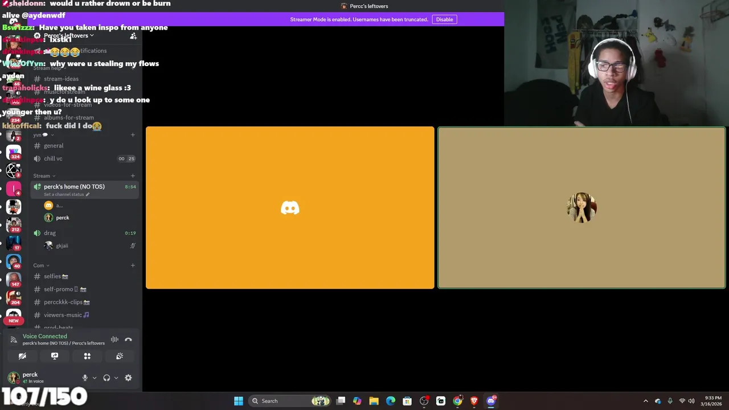
Task: Switch to Discord on the taskbar
Action: click(491, 401)
